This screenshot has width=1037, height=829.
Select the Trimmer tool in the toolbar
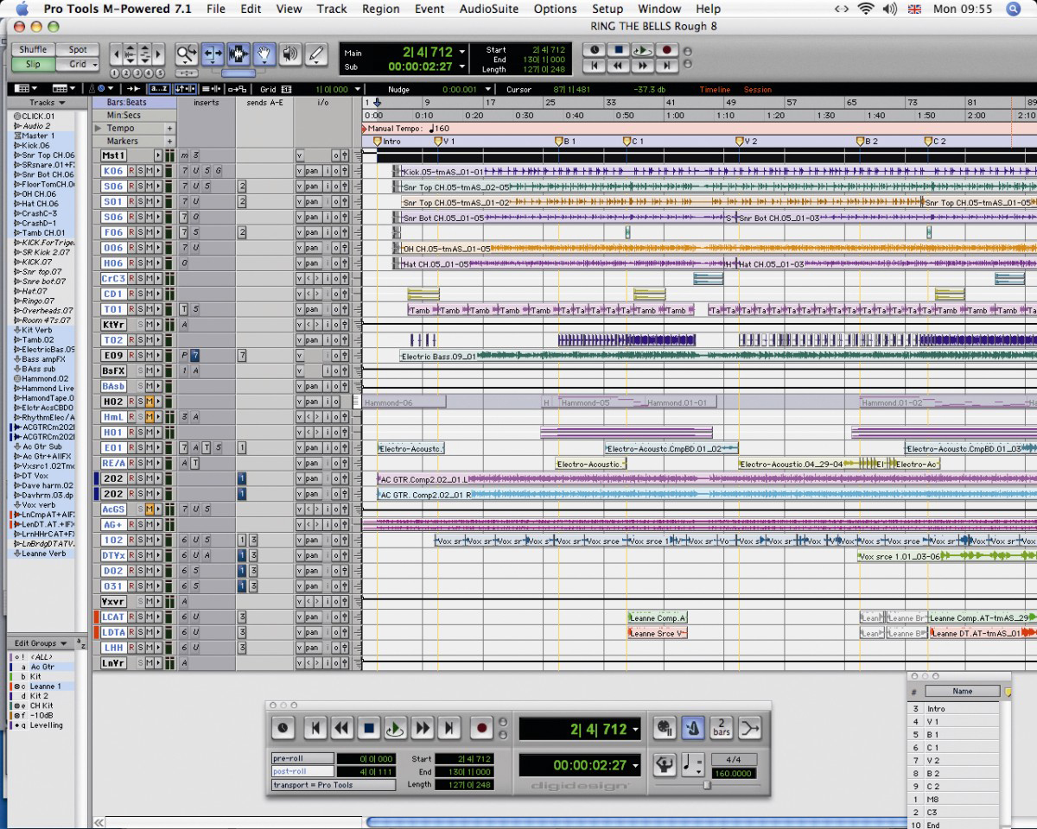(213, 54)
